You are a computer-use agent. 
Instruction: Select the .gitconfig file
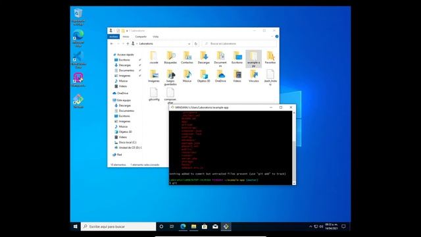click(154, 94)
